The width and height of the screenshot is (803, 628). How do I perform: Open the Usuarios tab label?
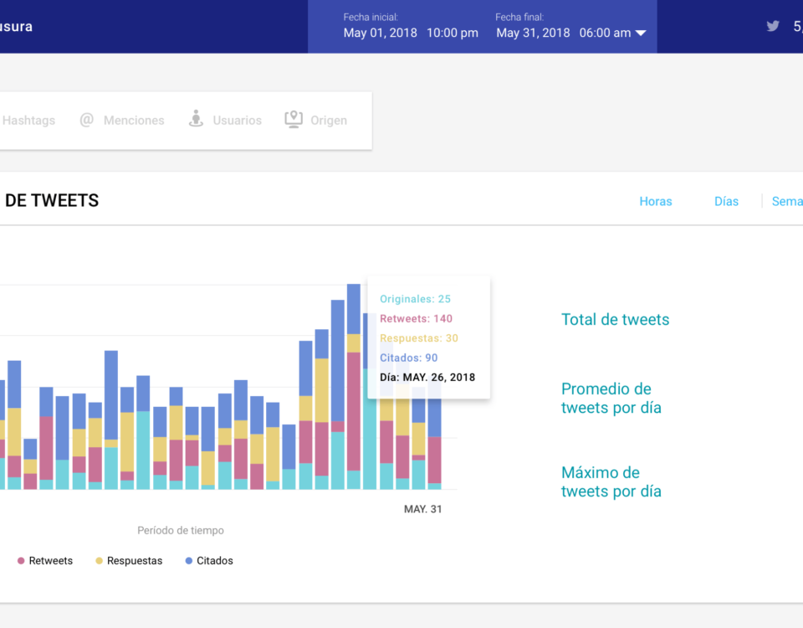pyautogui.click(x=237, y=121)
